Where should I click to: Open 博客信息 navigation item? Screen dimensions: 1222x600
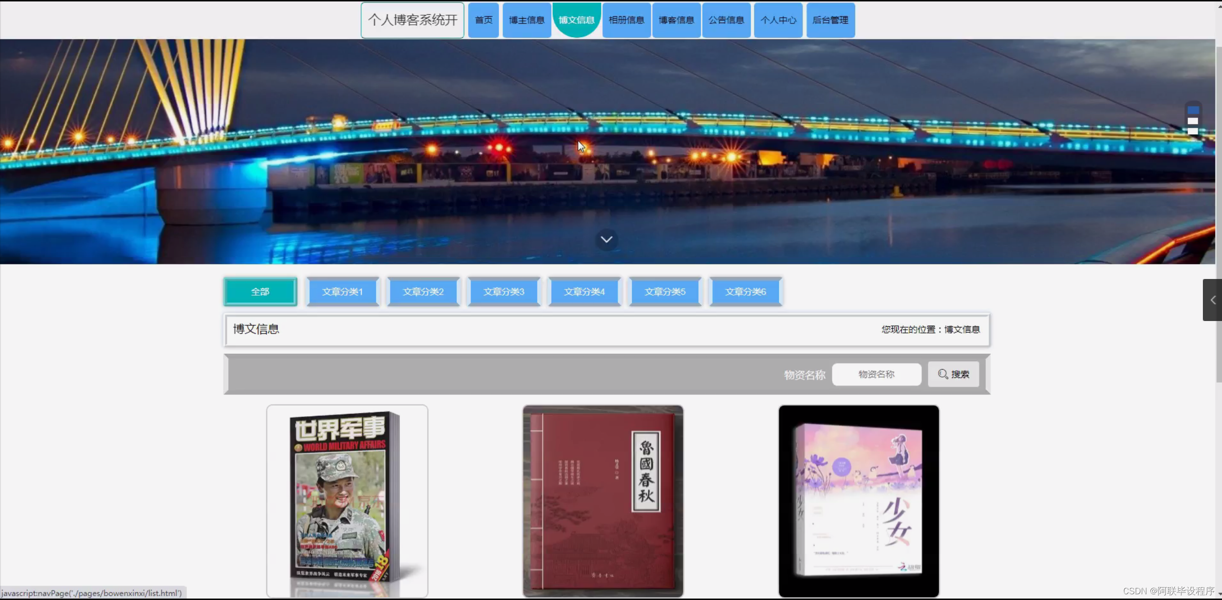676,20
